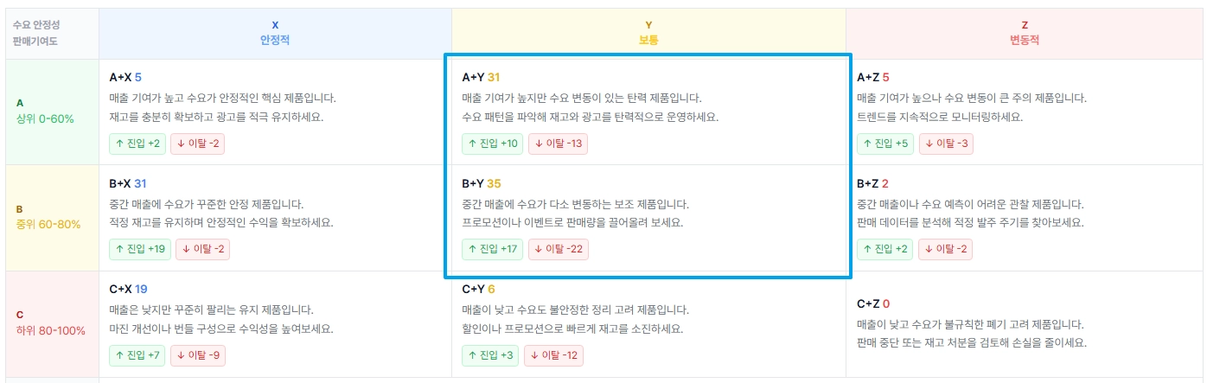Viewport: 1207px width, 383px height.
Task: Open the A+Z 이탈 -3 badge
Action: pos(946,144)
